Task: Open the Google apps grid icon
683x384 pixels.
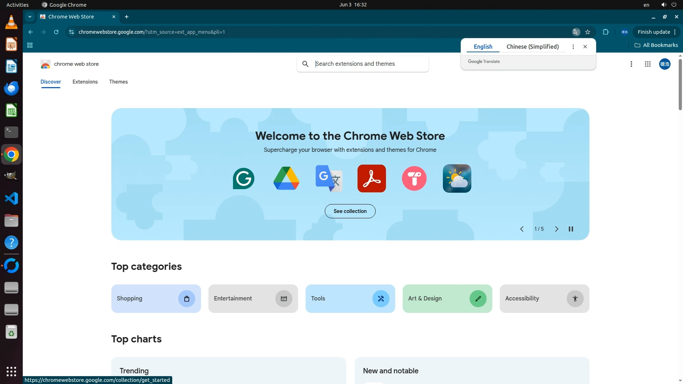Action: click(x=647, y=64)
